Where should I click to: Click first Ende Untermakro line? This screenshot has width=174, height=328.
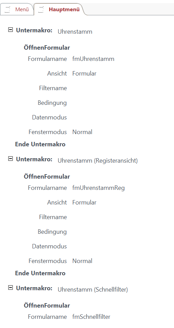(x=40, y=144)
